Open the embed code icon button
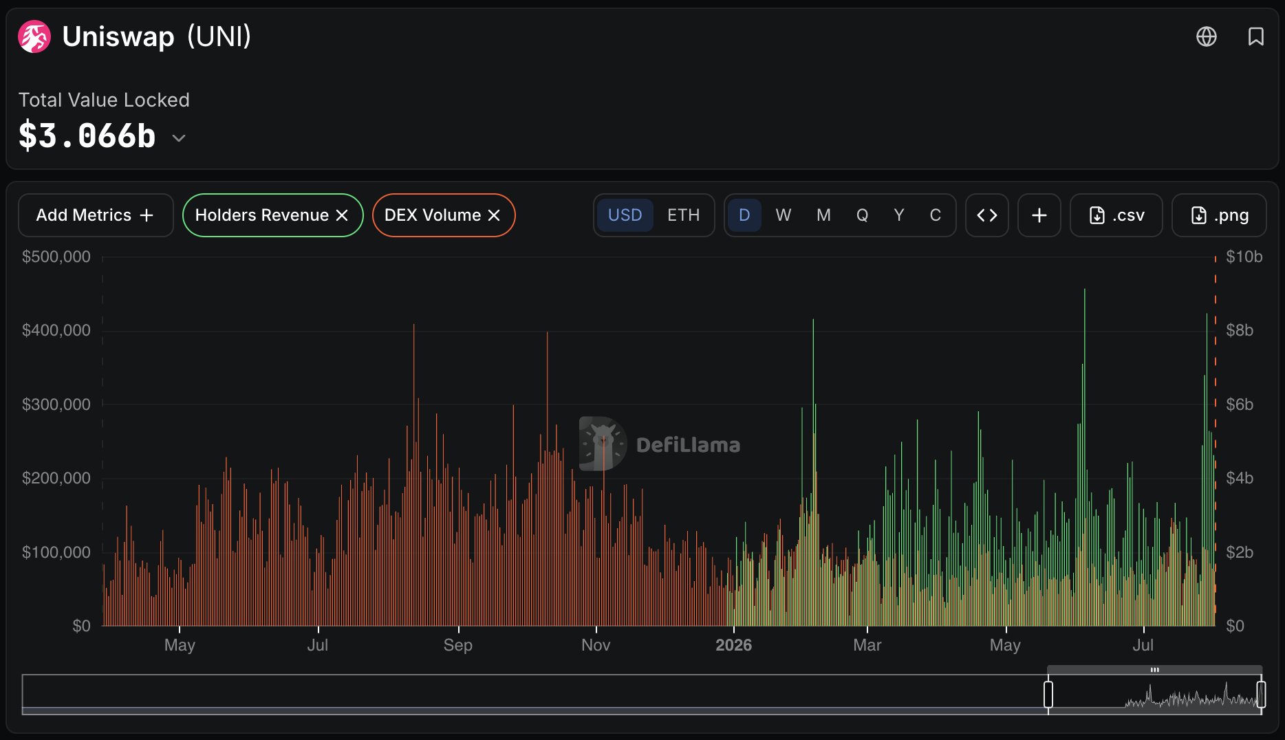 pos(987,215)
